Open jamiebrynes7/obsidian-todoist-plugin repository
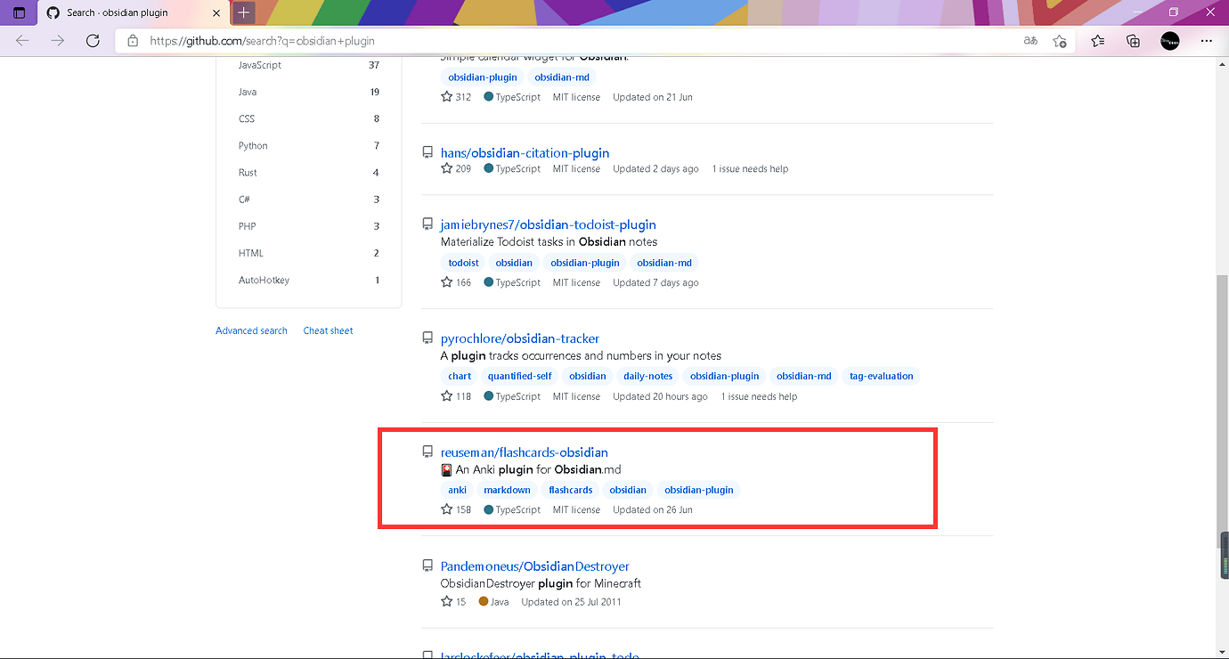 pyautogui.click(x=548, y=224)
